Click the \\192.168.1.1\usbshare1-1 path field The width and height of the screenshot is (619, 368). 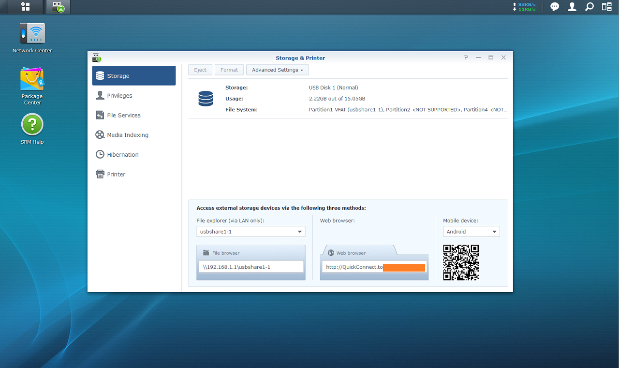251,267
